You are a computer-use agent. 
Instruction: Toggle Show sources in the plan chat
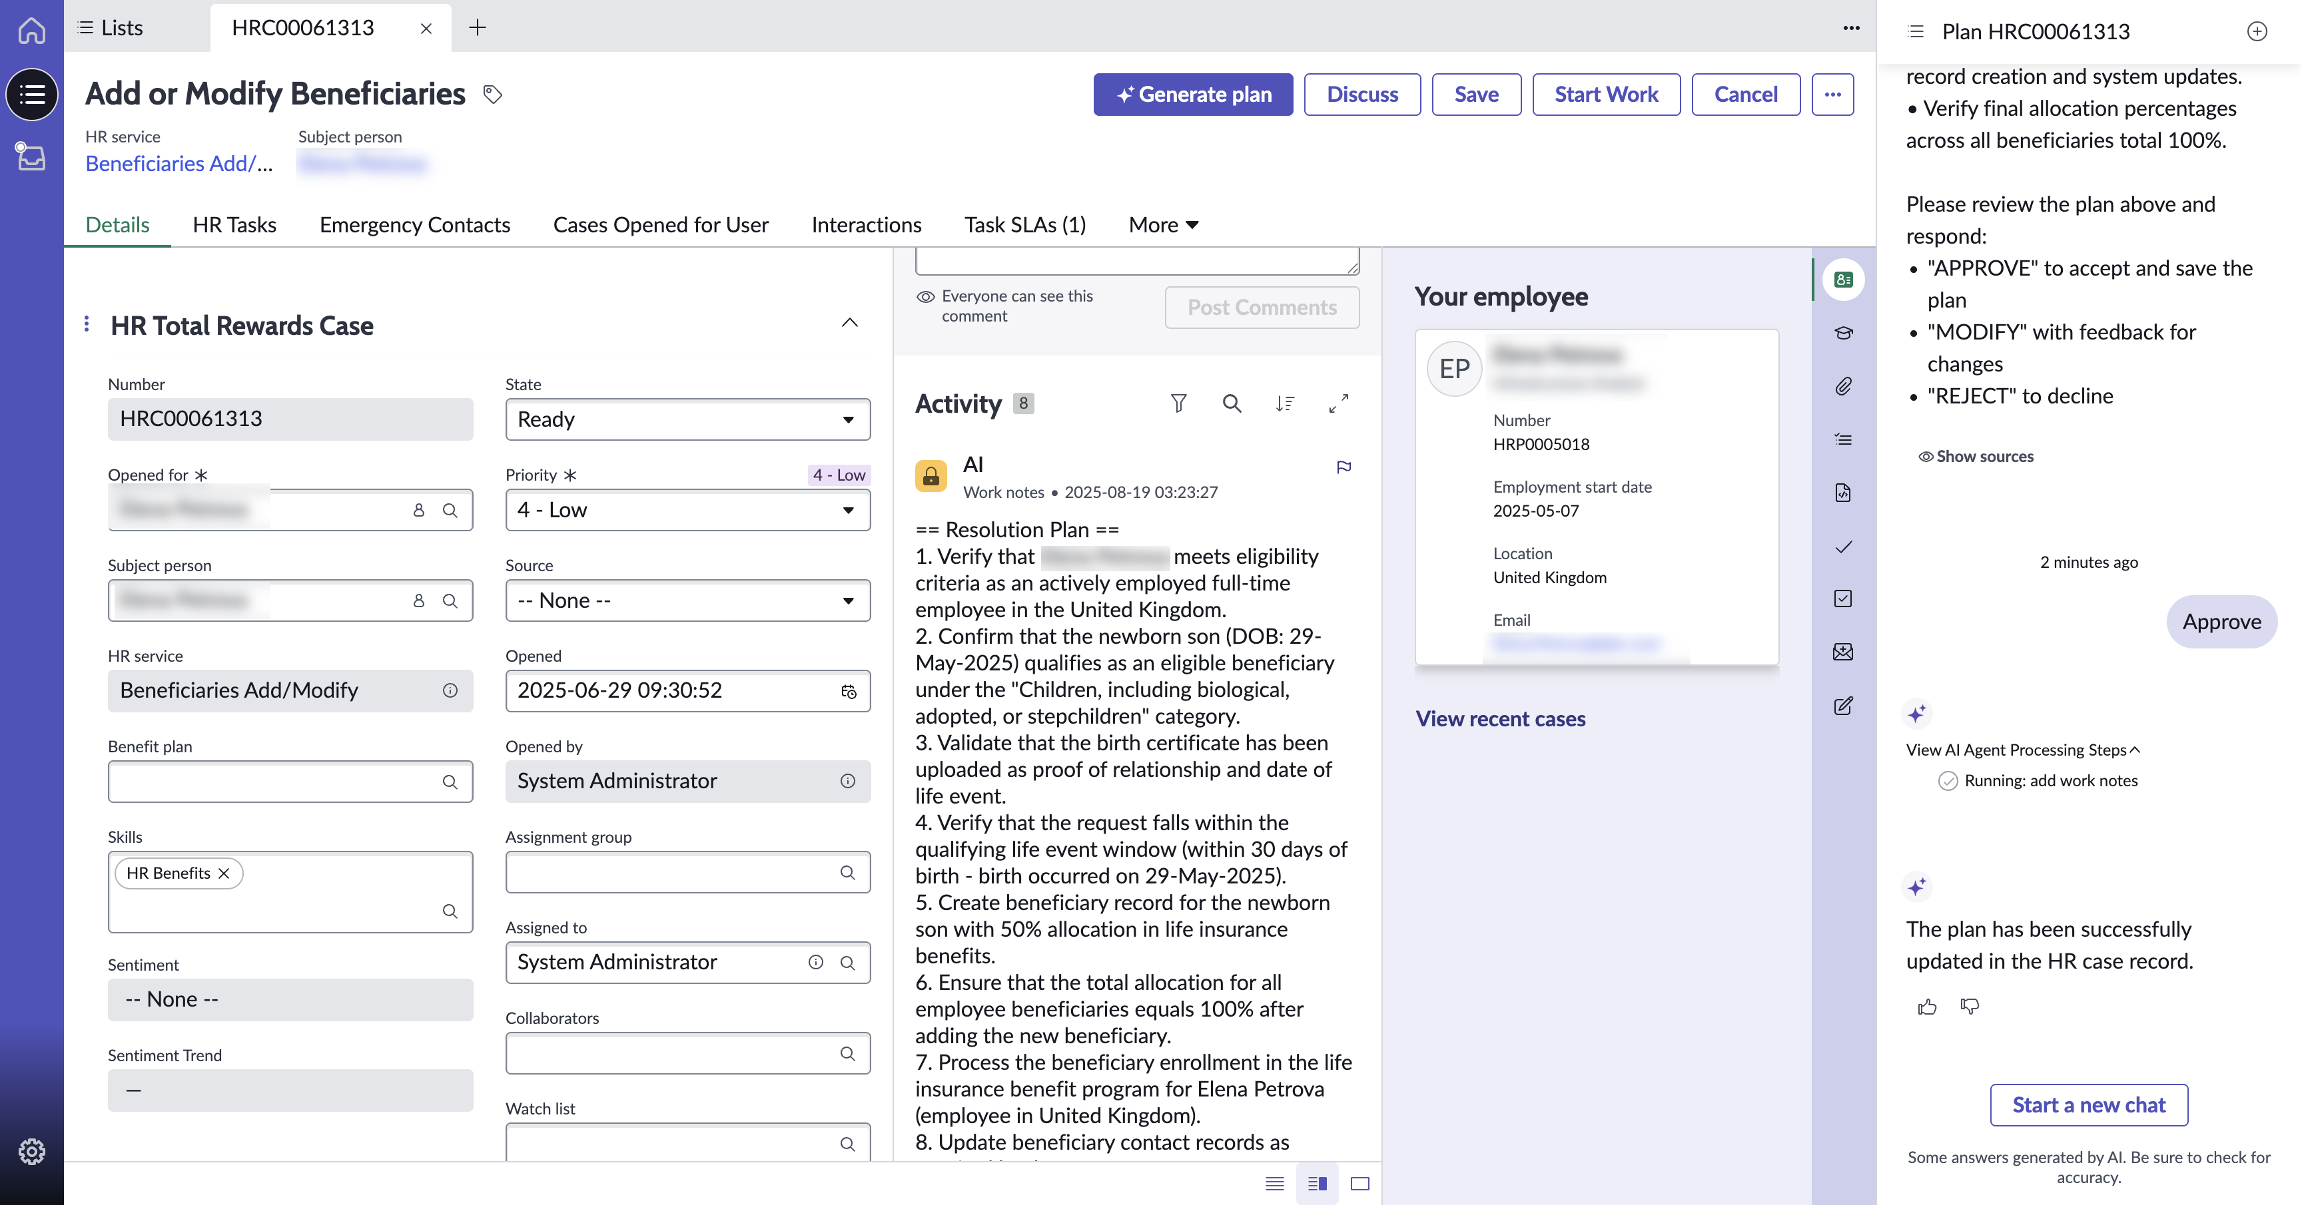(x=1976, y=457)
